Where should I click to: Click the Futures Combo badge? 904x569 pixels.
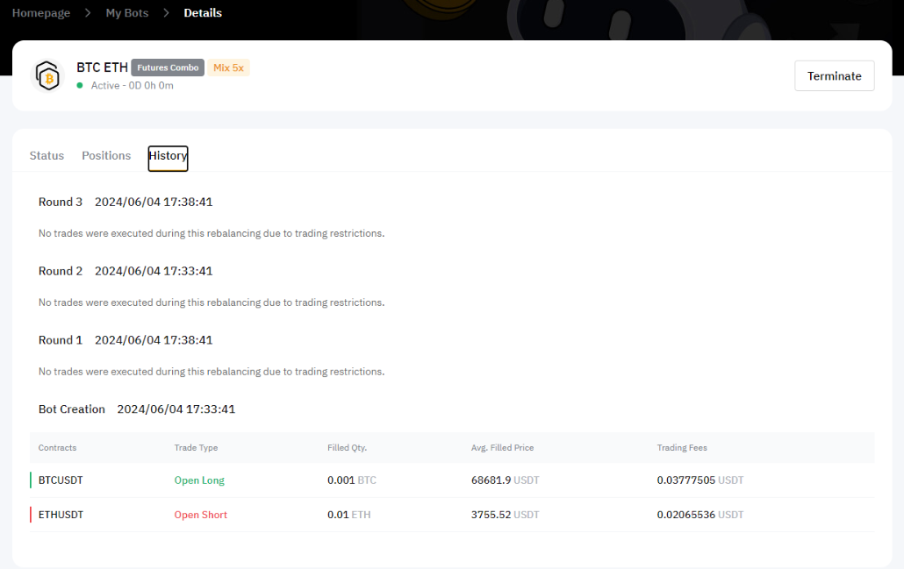pos(168,68)
